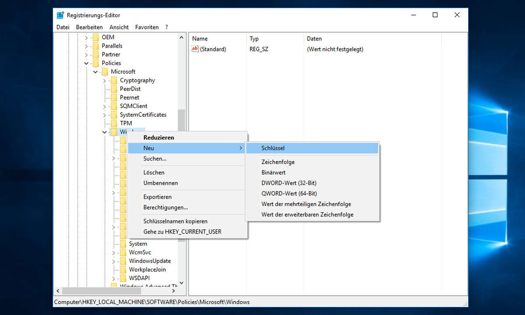Click the TPM folder icon
The width and height of the screenshot is (525, 315).
(114, 123)
